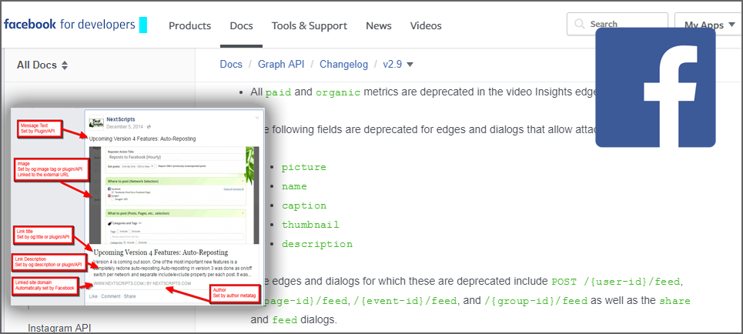Expand the My Apps dropdown
Screen dimensions: 743x334
(x=708, y=25)
